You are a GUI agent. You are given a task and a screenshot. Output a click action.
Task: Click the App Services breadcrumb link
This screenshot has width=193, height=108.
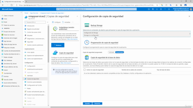click(34, 13)
